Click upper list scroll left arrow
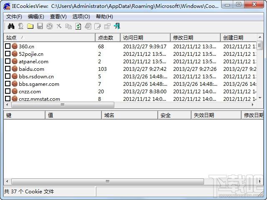This screenshot has width=267, height=200. point(7,105)
